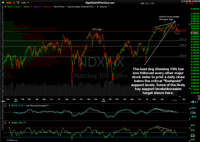Click the Nov month label on the date axis
200x142 pixels.
pyautogui.click(x=89, y=99)
